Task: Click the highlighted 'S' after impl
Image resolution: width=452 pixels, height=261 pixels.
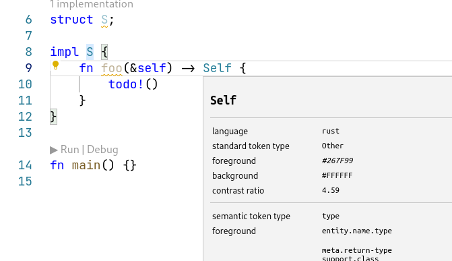Action: pos(90,52)
